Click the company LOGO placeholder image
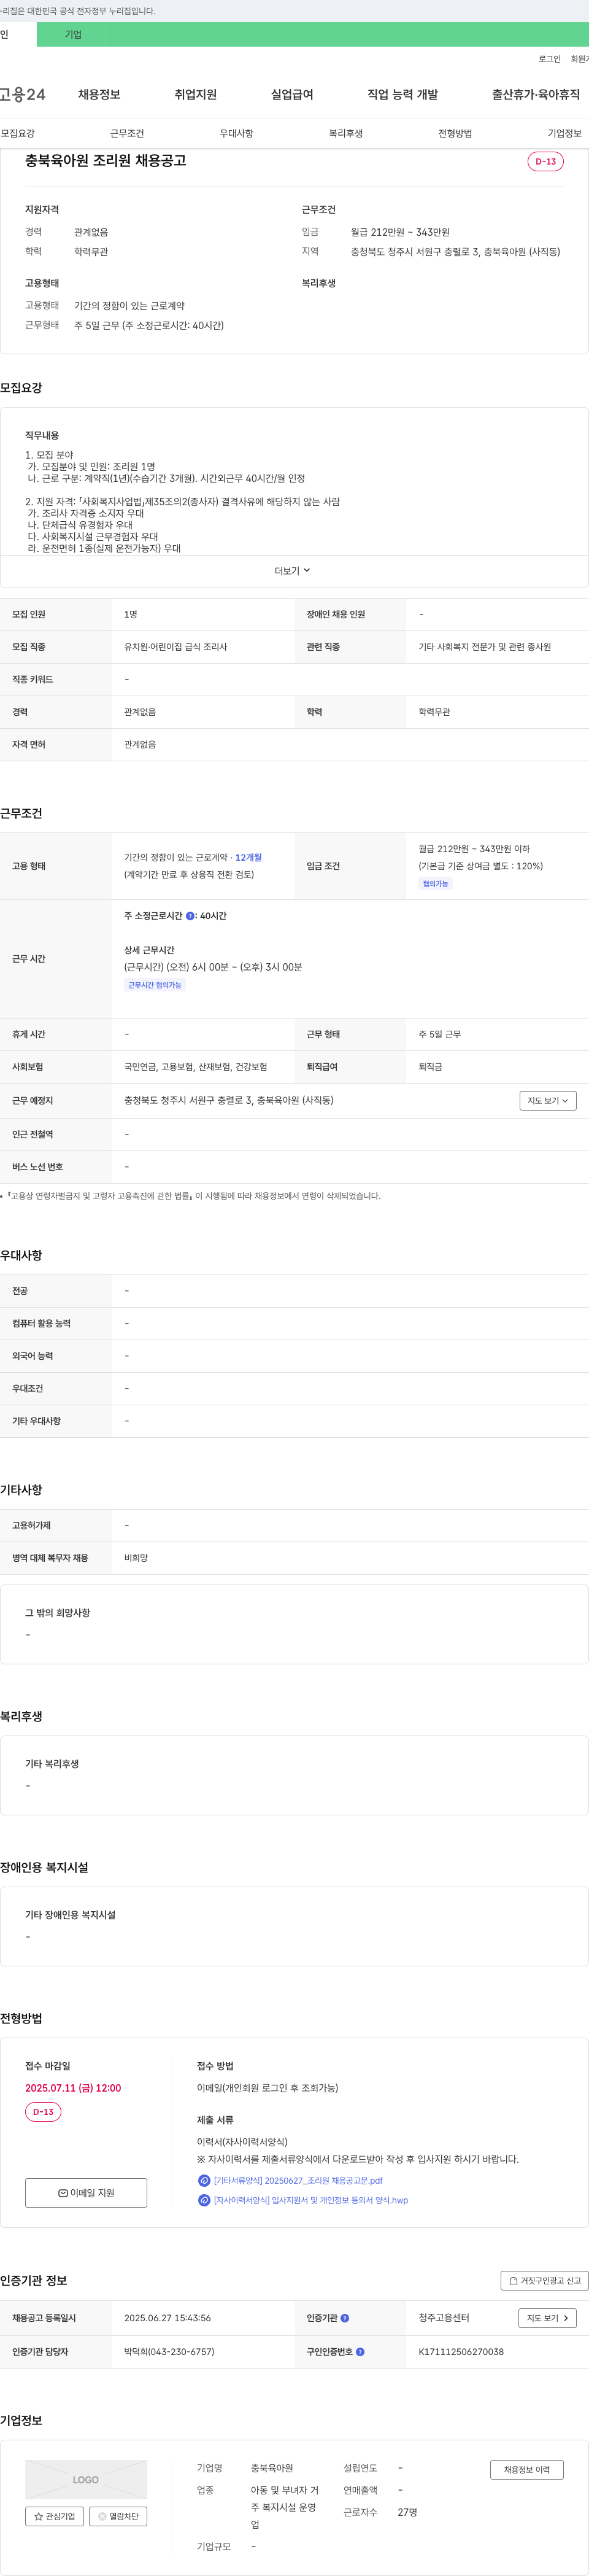Viewport: 589px width, 2576px height. click(x=86, y=2480)
